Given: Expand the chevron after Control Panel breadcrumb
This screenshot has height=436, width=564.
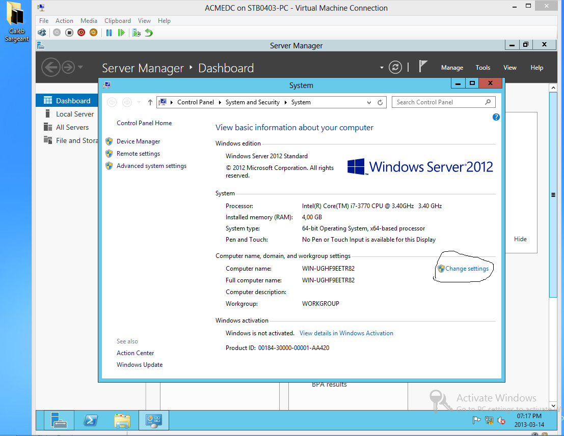Looking at the screenshot, I should click(220, 102).
